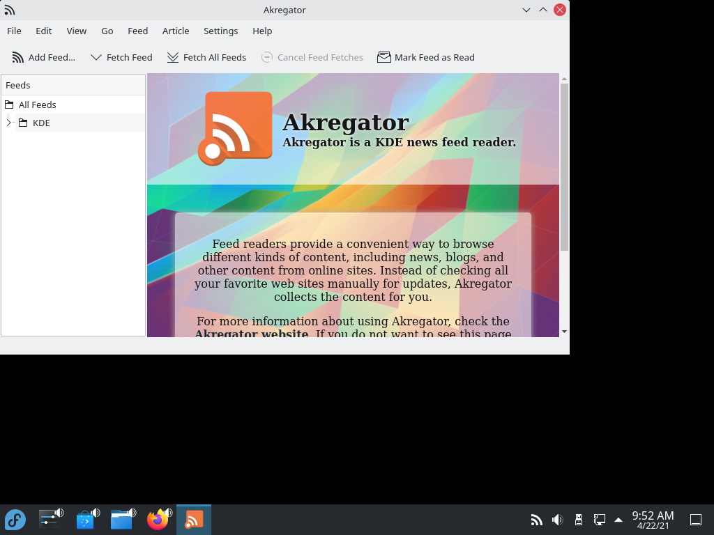Open the Feed menu
The height and width of the screenshot is (535, 714).
pos(137,31)
